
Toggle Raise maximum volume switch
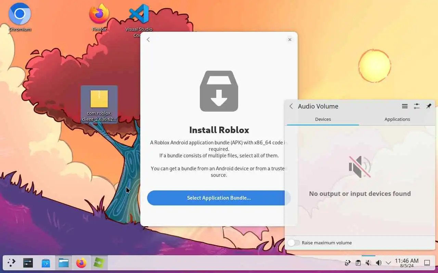point(294,243)
